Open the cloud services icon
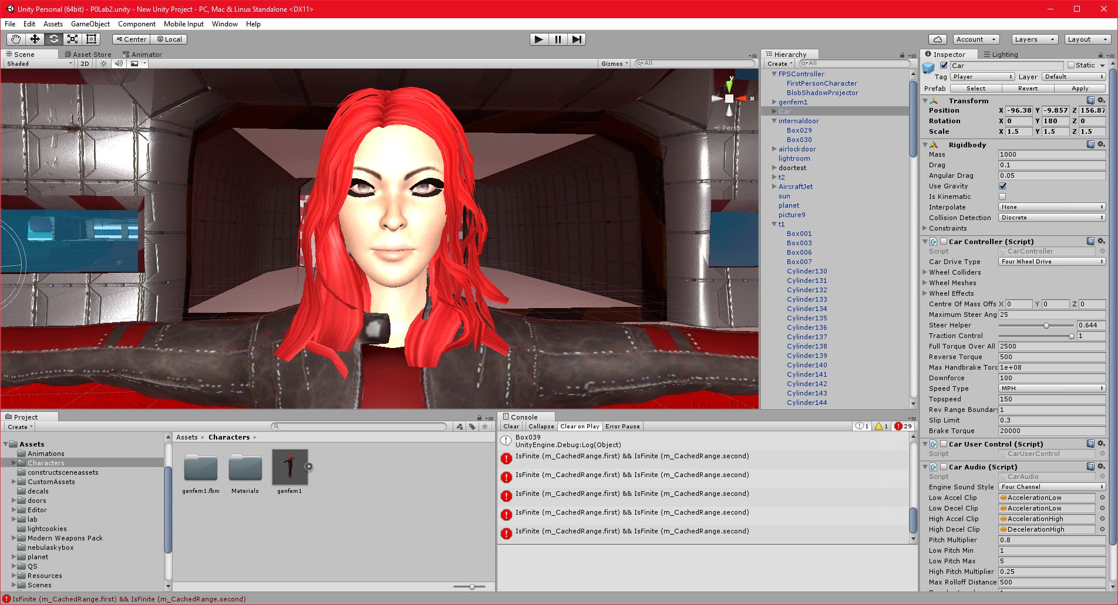Viewport: 1118px width, 605px height. pos(938,39)
